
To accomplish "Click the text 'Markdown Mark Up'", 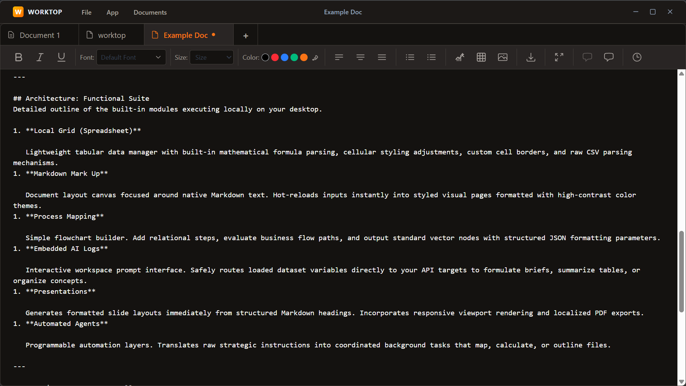I will [66, 173].
